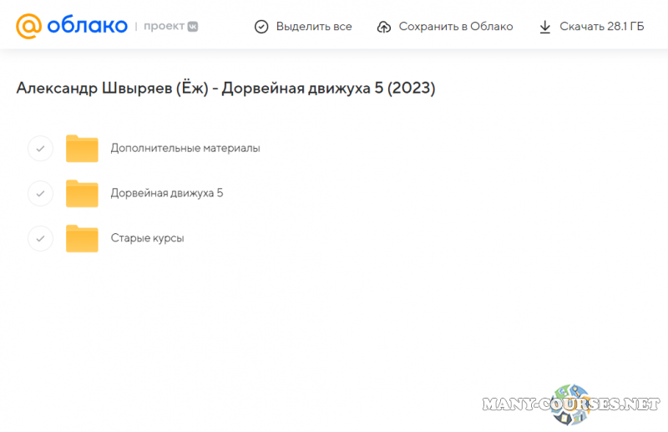This screenshot has height=432, width=668.
Task: Click the 'Дорвейная движуха 5' folder icon
Action: tap(82, 193)
